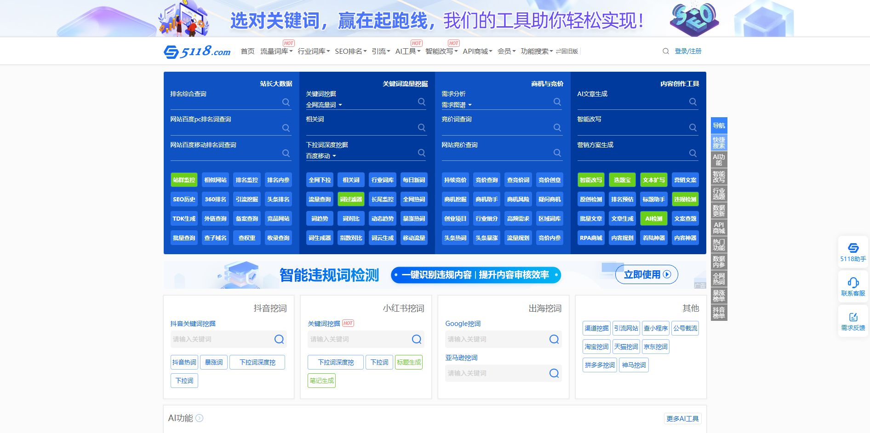Click the 立即使用 banner button

(647, 274)
